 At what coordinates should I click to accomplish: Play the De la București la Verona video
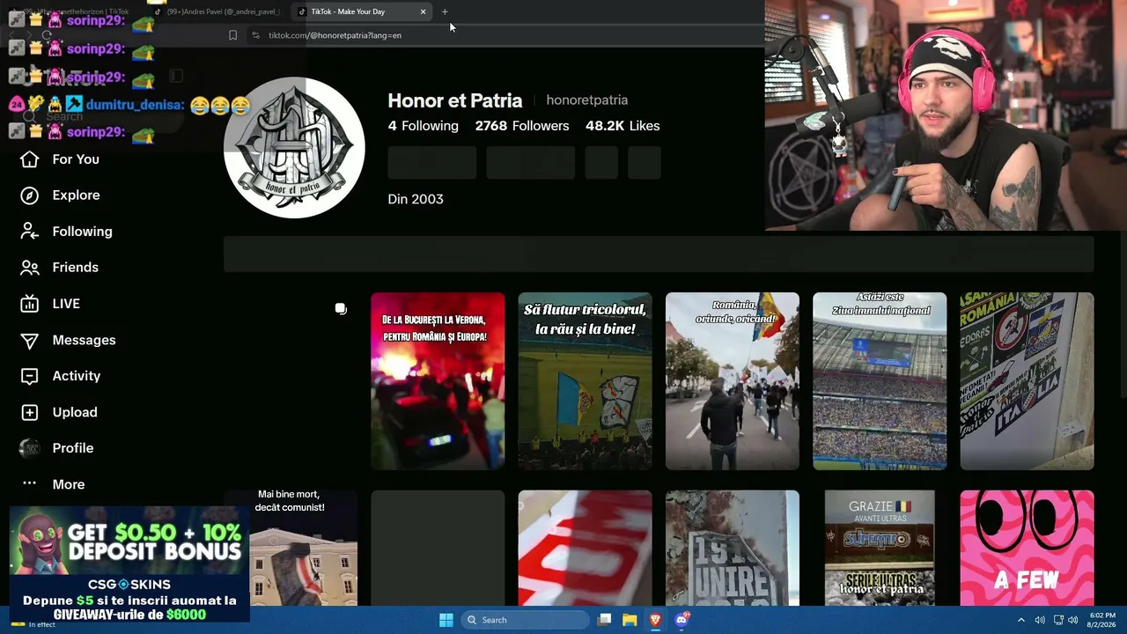coord(438,381)
